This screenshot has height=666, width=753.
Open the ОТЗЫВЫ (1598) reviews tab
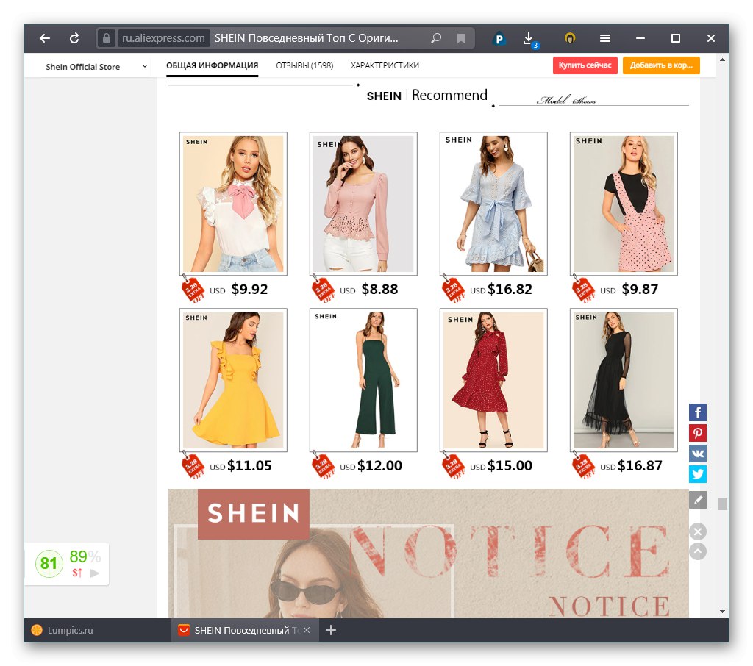pyautogui.click(x=304, y=65)
